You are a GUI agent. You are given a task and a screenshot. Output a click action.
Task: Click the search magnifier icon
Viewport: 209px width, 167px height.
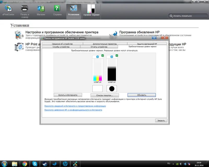[x=171, y=16]
